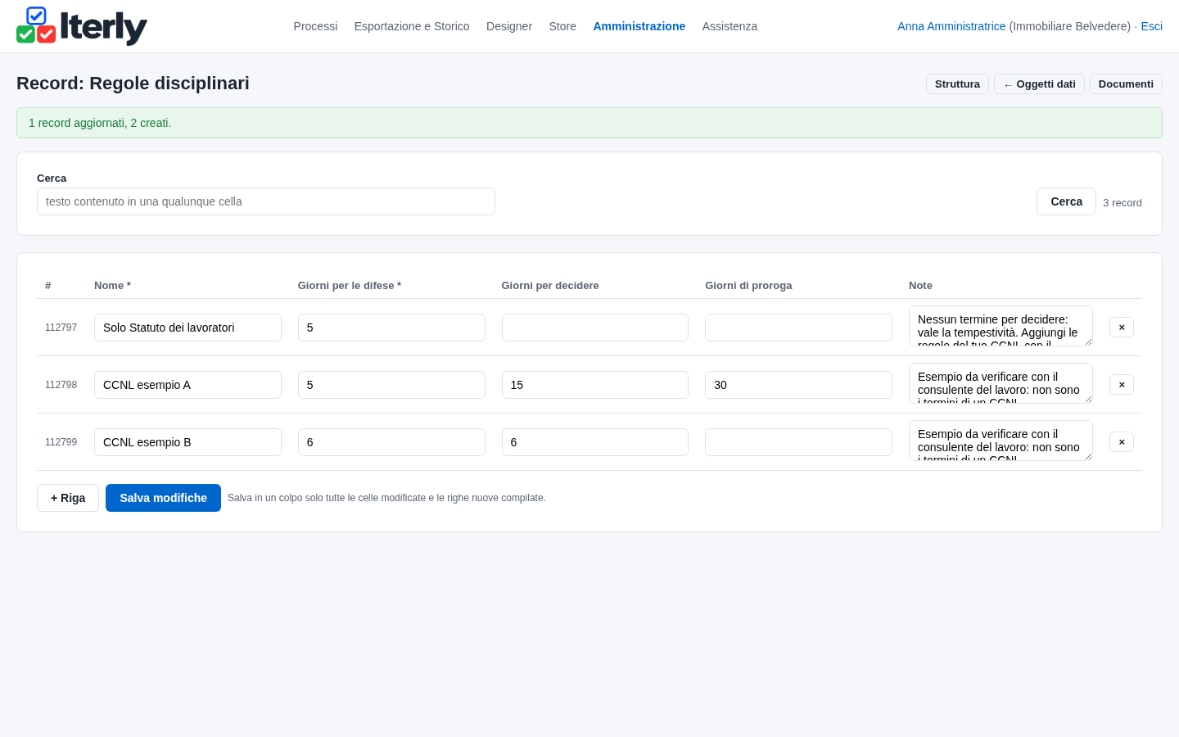The height and width of the screenshot is (737, 1179).
Task: Open the Struttura button
Action: pos(957,84)
